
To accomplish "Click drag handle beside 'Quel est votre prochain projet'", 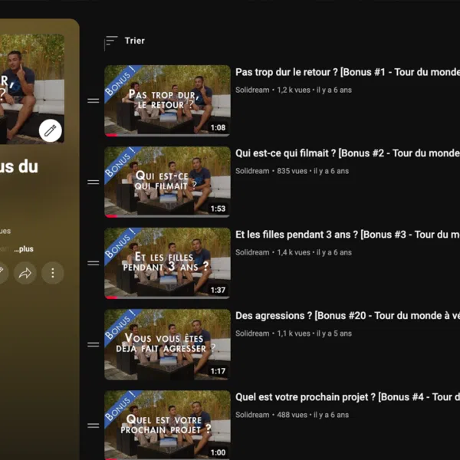I will click(x=94, y=426).
